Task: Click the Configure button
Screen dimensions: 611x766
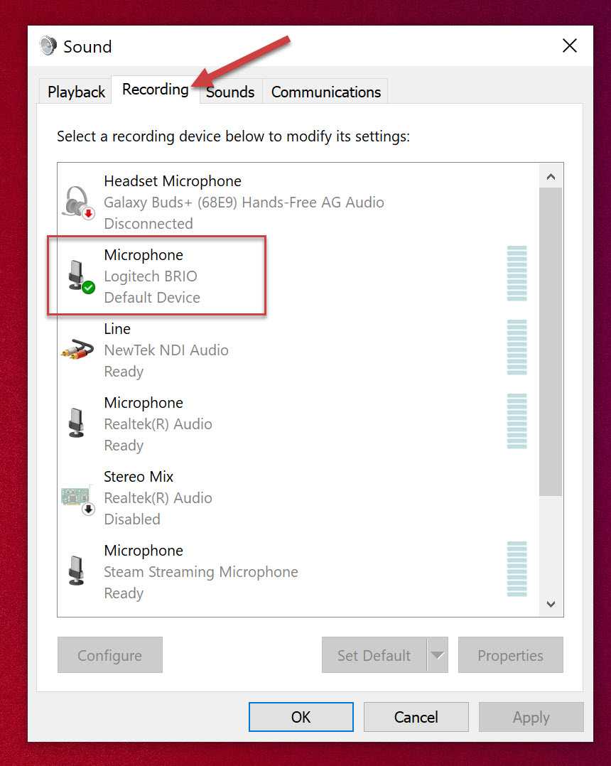Action: [109, 655]
